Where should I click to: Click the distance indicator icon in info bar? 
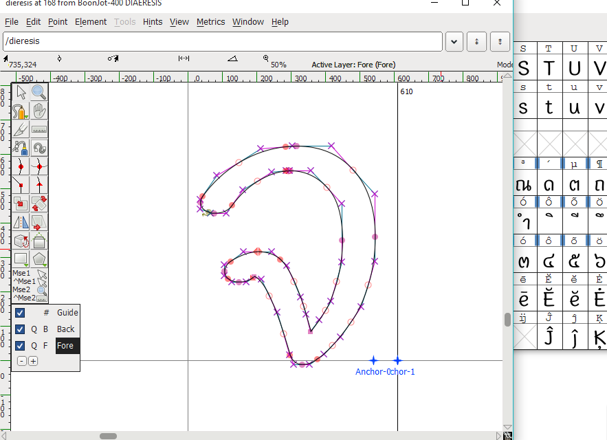tap(184, 58)
